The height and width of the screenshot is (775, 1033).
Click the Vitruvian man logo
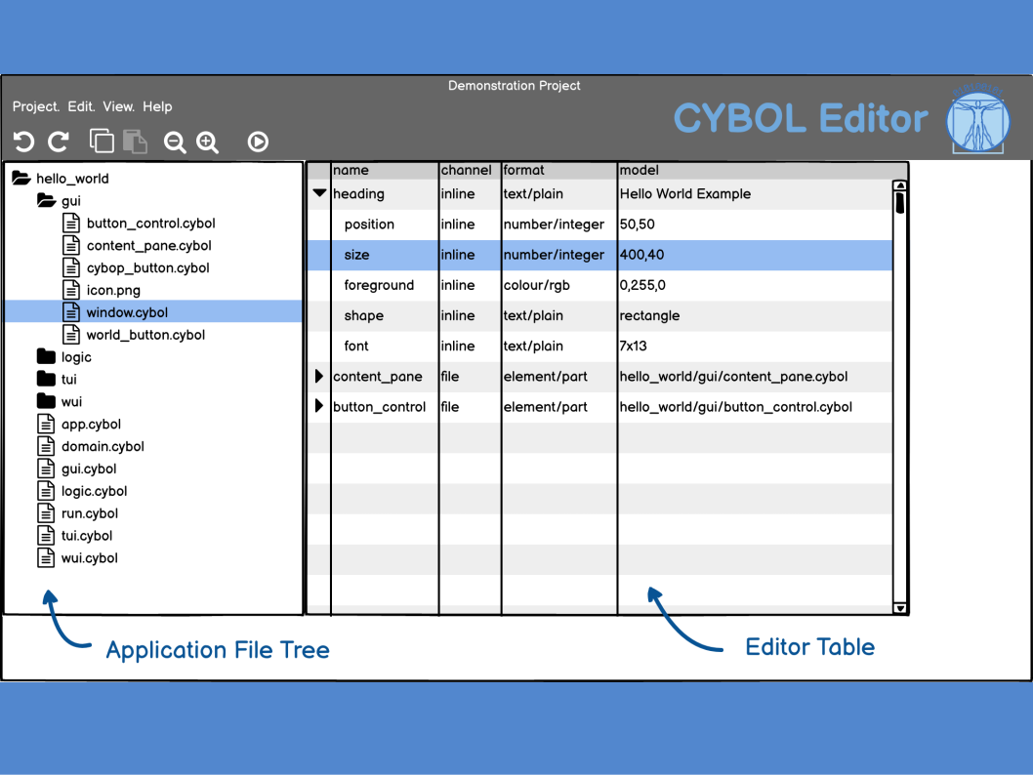coord(978,117)
